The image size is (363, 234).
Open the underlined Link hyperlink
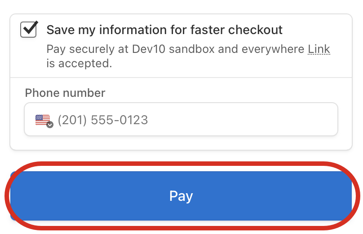319,49
